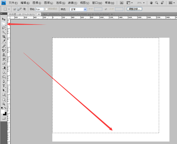Screen dimensions: 177x144
Task: Click the 调整边缘 button
Action: pyautogui.click(x=136, y=9)
